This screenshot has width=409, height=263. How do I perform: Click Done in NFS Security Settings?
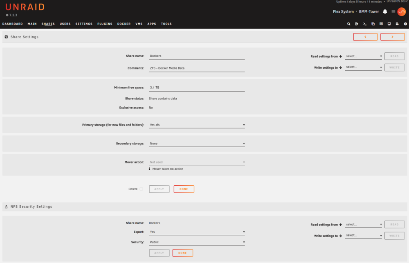coord(182,253)
